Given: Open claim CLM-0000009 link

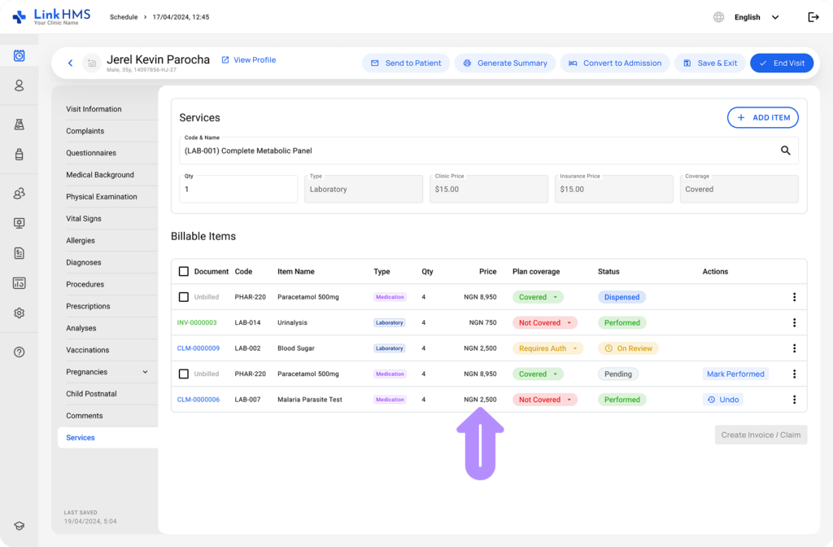Looking at the screenshot, I should [198, 348].
